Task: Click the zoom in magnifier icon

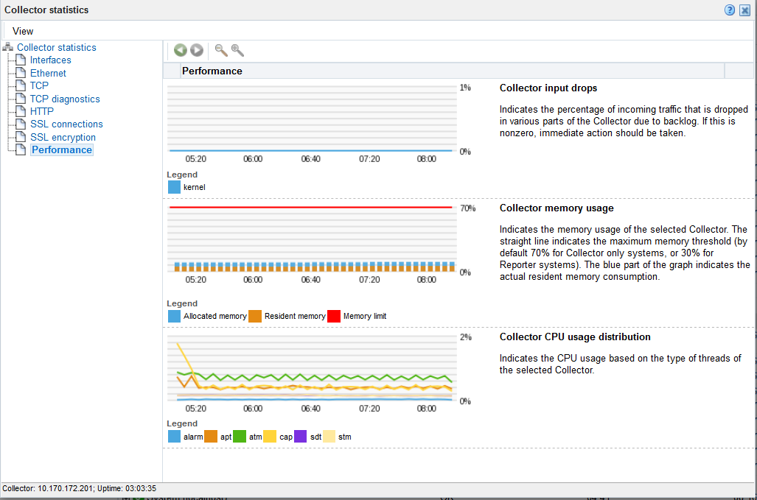Action: coord(237,50)
